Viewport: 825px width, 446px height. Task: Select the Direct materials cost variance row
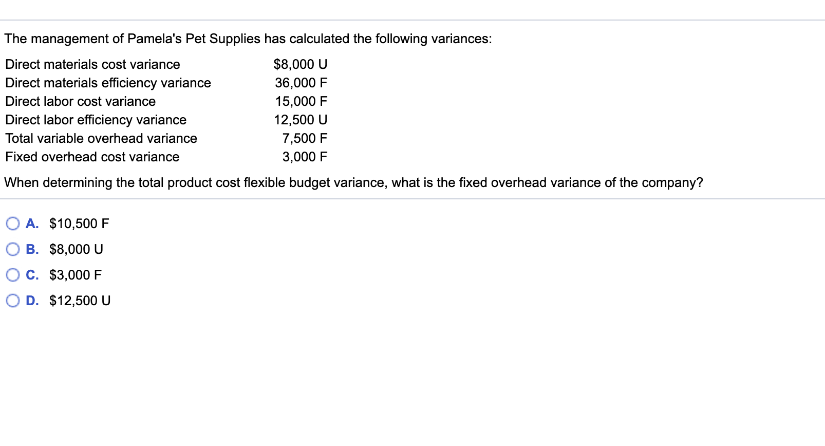[92, 64]
